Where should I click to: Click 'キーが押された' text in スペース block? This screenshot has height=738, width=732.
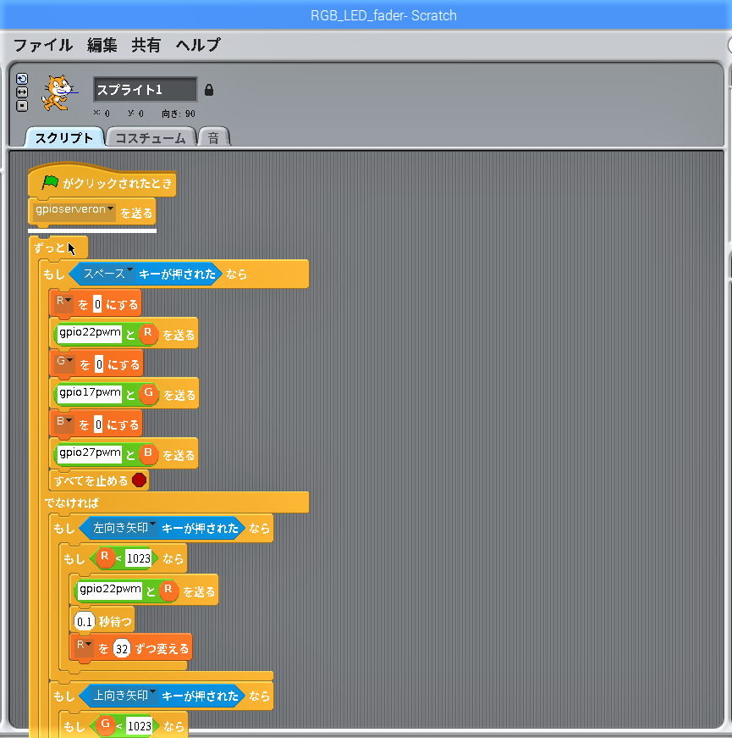(x=177, y=274)
